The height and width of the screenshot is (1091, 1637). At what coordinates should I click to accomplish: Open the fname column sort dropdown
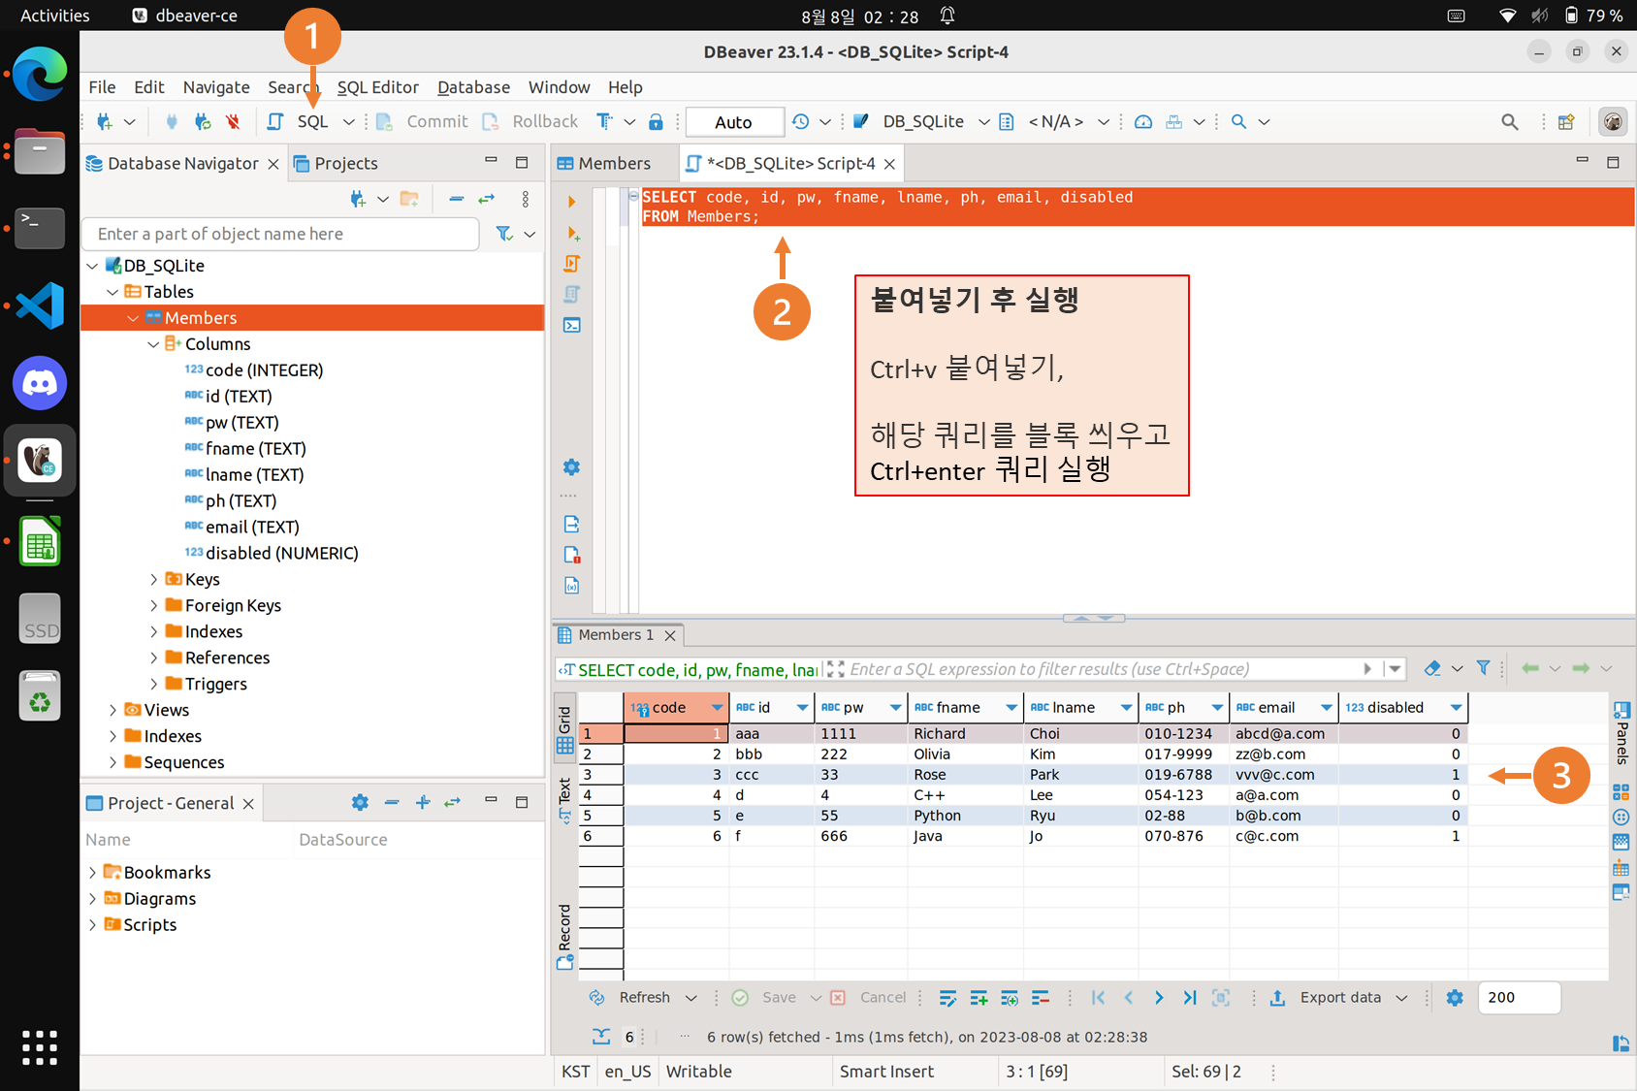coord(1011,708)
